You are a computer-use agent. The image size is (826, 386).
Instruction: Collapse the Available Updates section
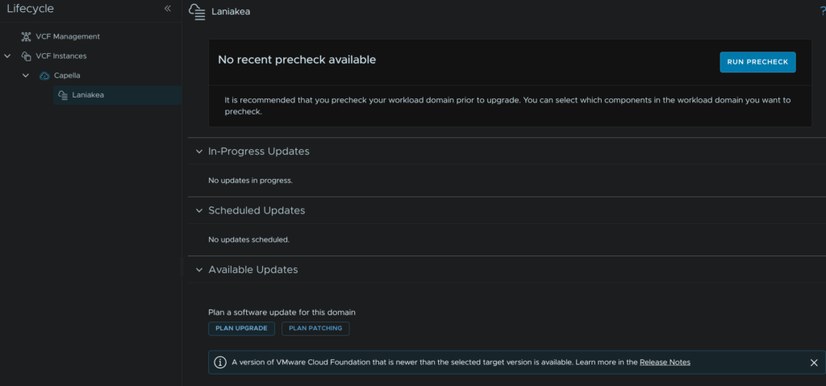[198, 270]
